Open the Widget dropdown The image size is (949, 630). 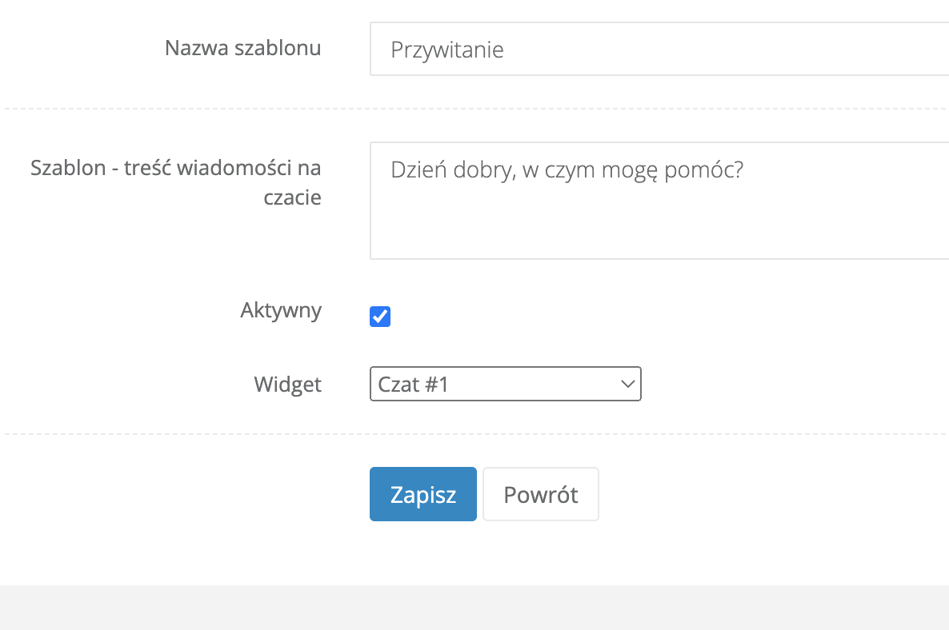click(x=505, y=385)
